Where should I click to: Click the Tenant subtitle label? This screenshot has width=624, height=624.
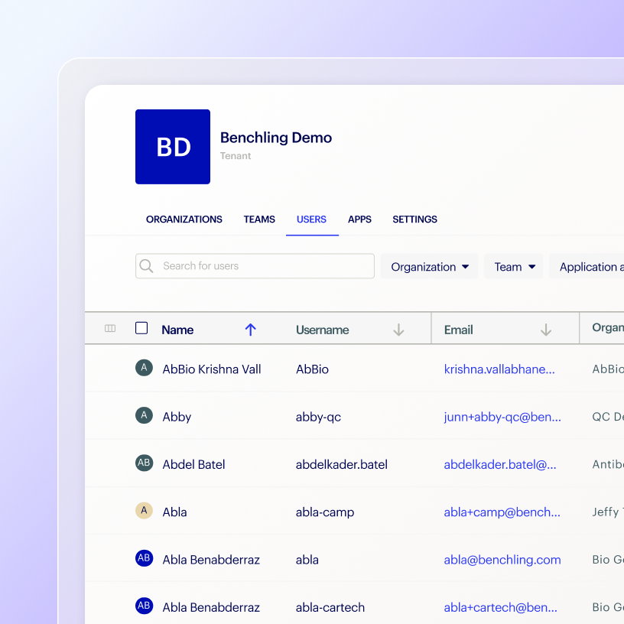coord(236,156)
